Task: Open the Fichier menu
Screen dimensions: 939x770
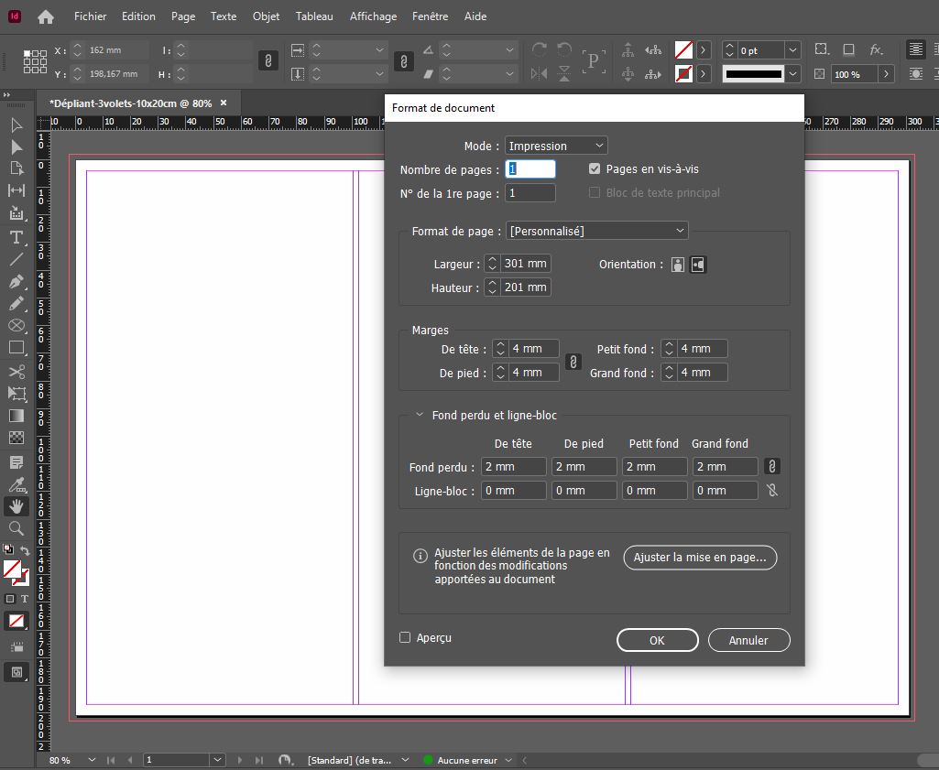Action: pyautogui.click(x=91, y=16)
